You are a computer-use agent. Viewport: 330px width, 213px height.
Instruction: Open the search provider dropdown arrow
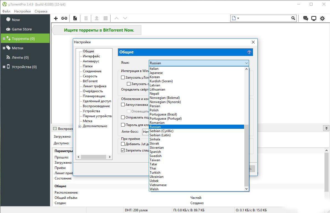238,18
